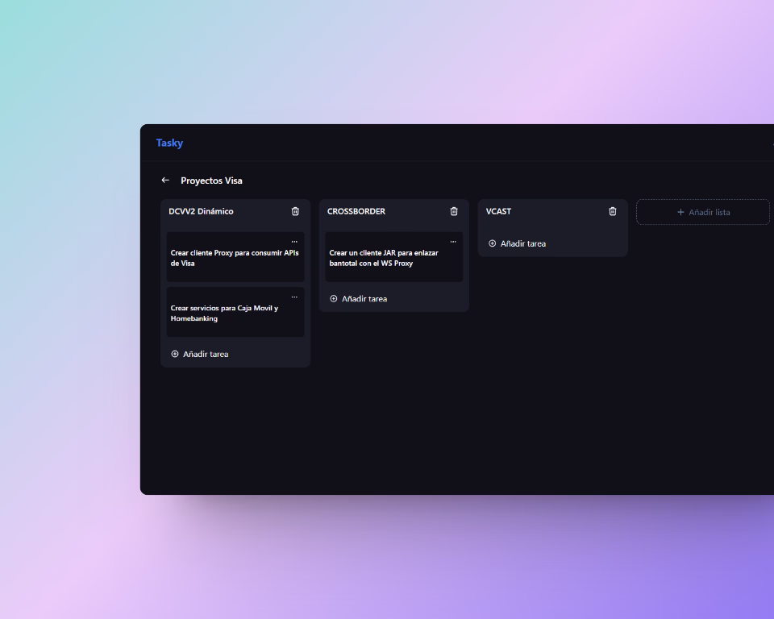
Task: Click the DCVV2 Dinámico list title
Action: tap(201, 211)
